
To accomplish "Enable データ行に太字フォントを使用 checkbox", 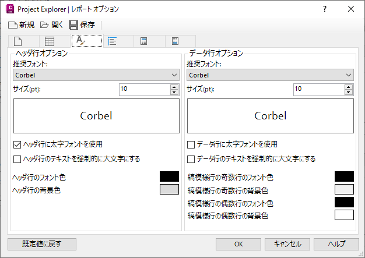I will click(x=191, y=144).
